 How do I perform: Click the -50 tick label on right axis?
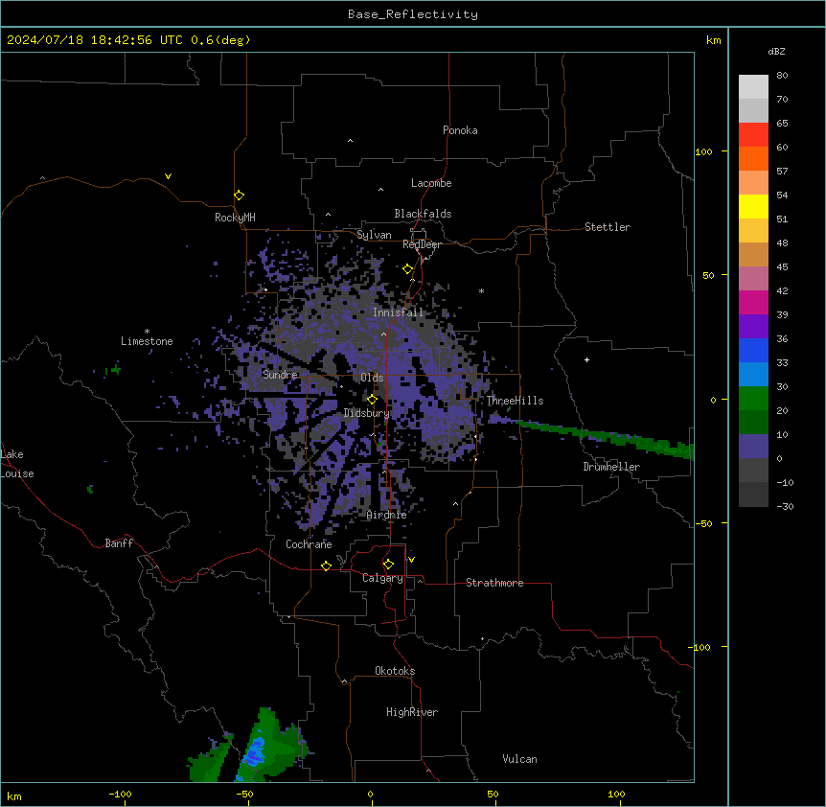click(703, 523)
